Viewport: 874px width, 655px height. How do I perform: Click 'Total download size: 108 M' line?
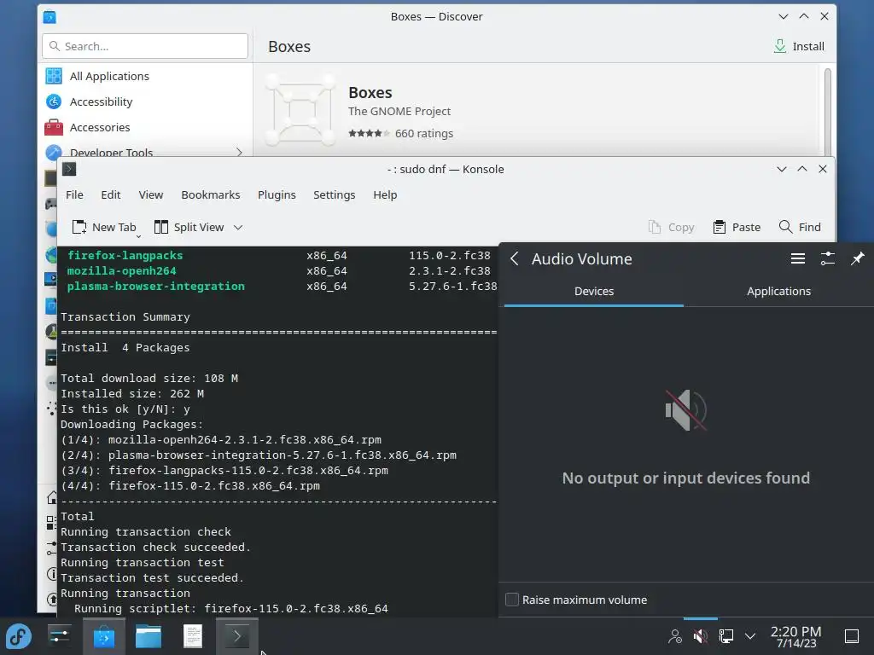(149, 378)
